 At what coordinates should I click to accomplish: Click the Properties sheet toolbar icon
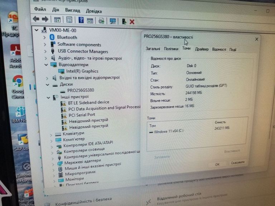point(69,20)
